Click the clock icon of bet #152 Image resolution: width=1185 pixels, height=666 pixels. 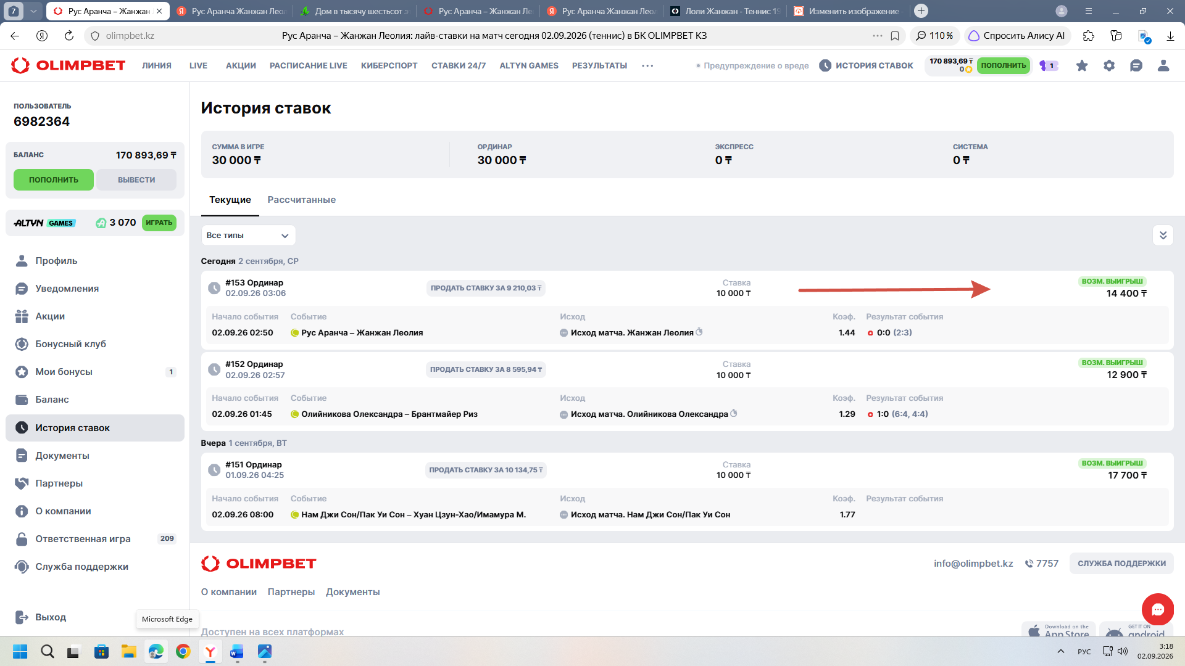(214, 369)
